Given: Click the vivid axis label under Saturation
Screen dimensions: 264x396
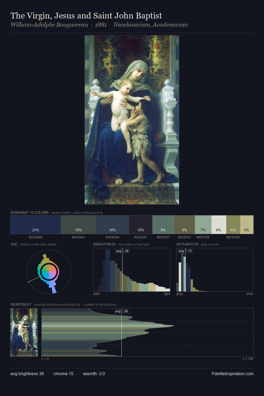Looking at the screenshot, I should [x=249, y=294].
